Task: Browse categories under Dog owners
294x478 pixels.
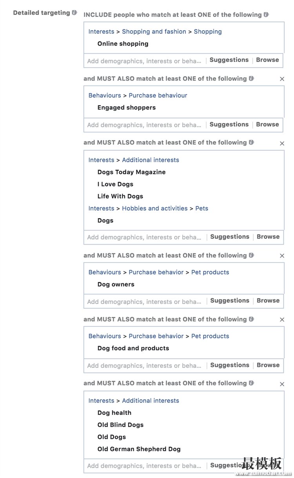Action: 268,301
